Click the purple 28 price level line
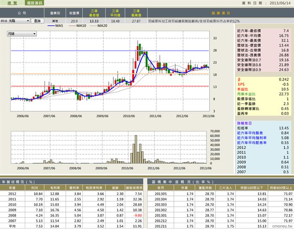Screen dimensions: 294x229 pos(110,51)
